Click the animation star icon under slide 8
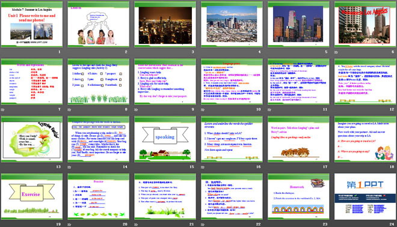 [69, 110]
